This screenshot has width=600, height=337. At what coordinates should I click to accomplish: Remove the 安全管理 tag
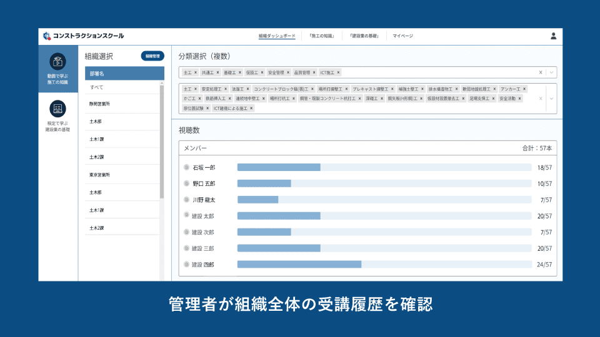(x=288, y=72)
